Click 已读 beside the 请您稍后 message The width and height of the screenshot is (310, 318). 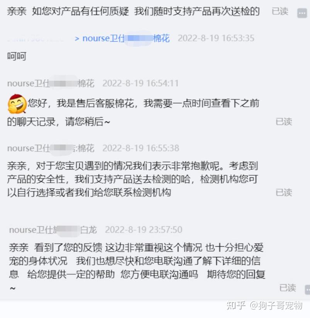click(284, 122)
